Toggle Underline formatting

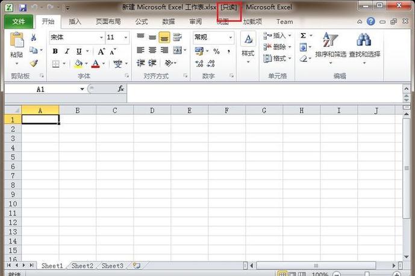point(79,51)
